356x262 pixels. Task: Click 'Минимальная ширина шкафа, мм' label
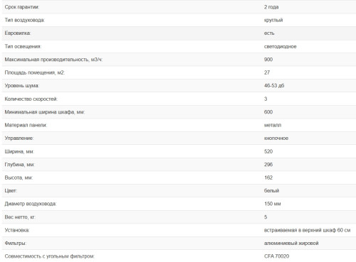coord(45,111)
